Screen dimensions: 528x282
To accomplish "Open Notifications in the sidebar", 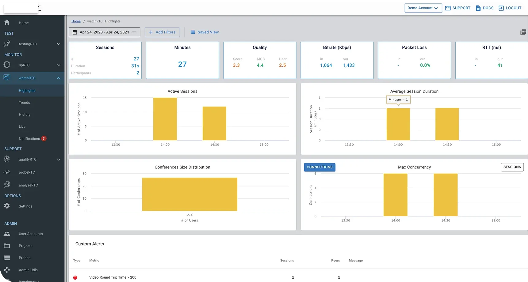I will coord(29,139).
